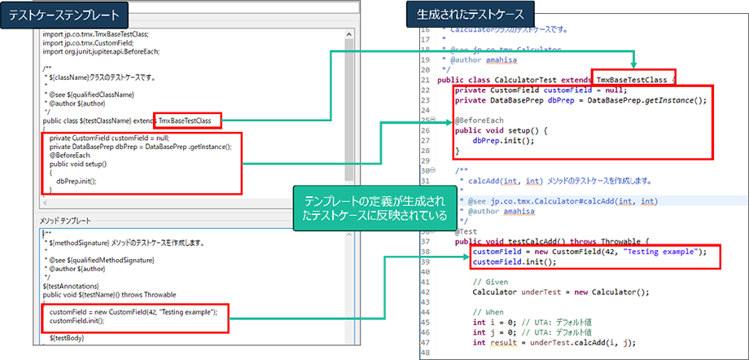Screen dimensions: 749x360
Task: Click 'customField.init();' on editor line 39
Action: tap(514, 262)
